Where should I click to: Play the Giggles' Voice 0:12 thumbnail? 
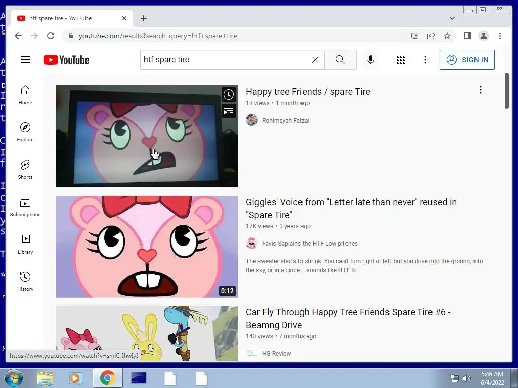pos(146,247)
